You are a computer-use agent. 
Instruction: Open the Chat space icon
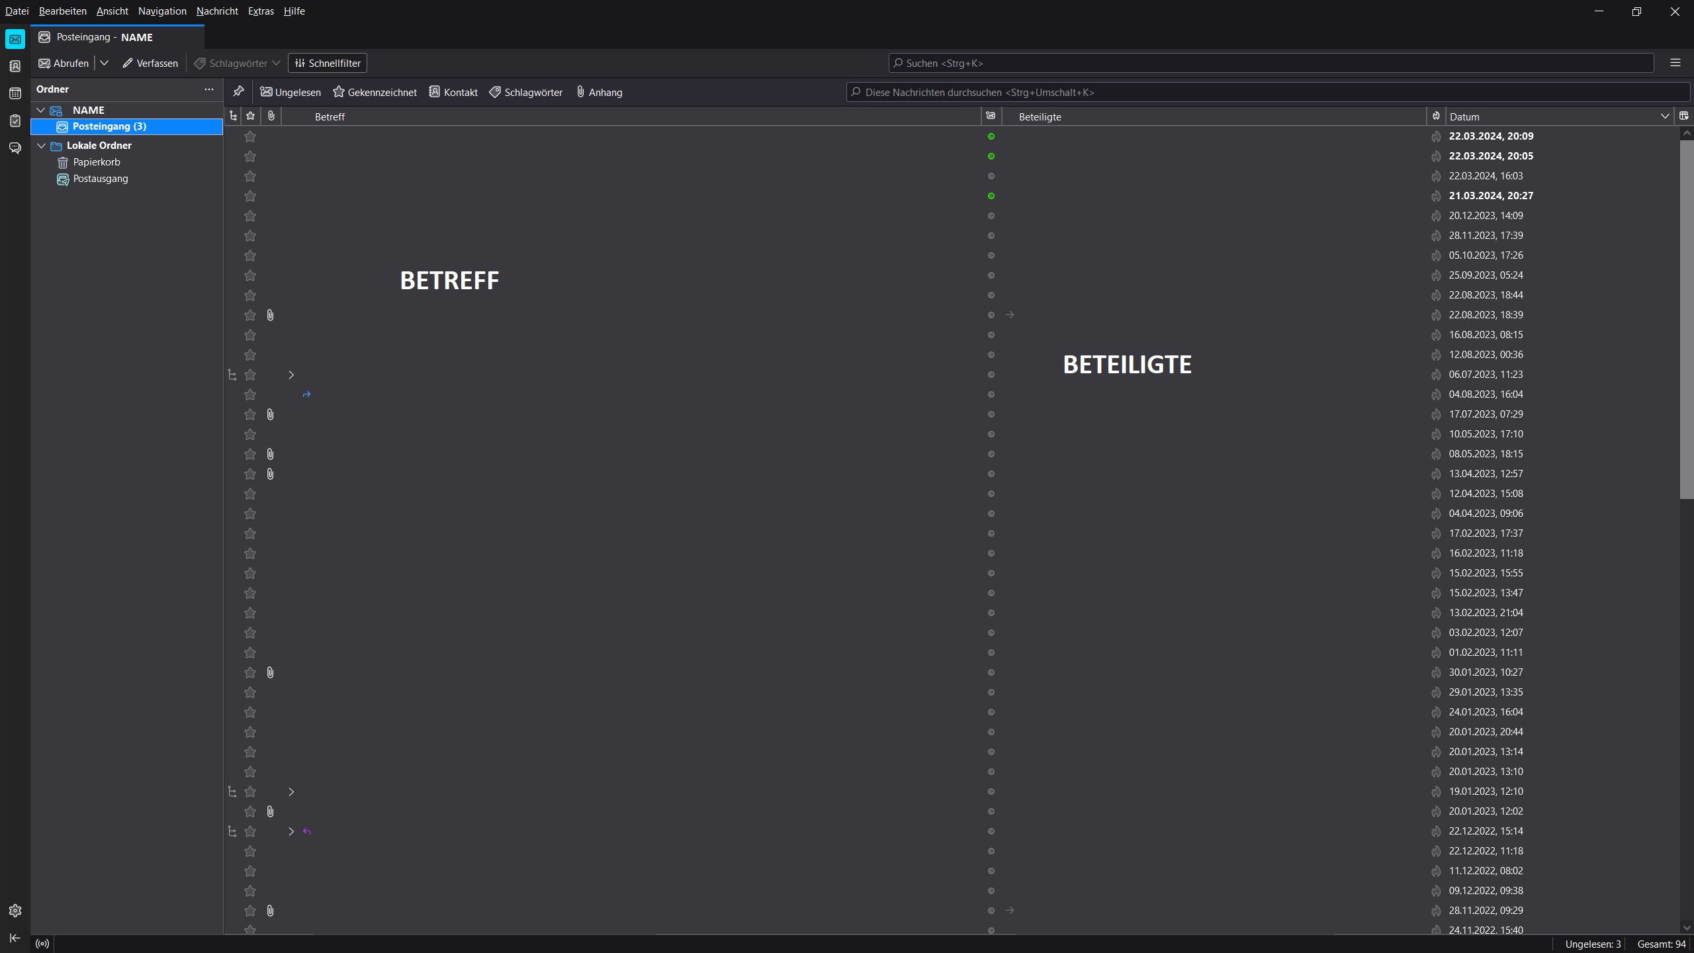[x=15, y=148]
